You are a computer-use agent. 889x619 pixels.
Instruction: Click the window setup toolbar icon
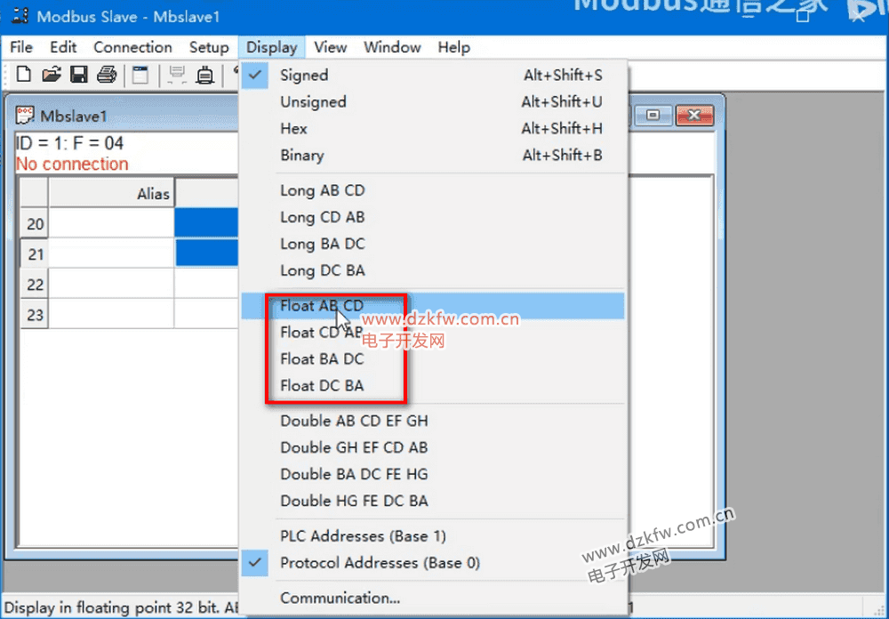(140, 76)
